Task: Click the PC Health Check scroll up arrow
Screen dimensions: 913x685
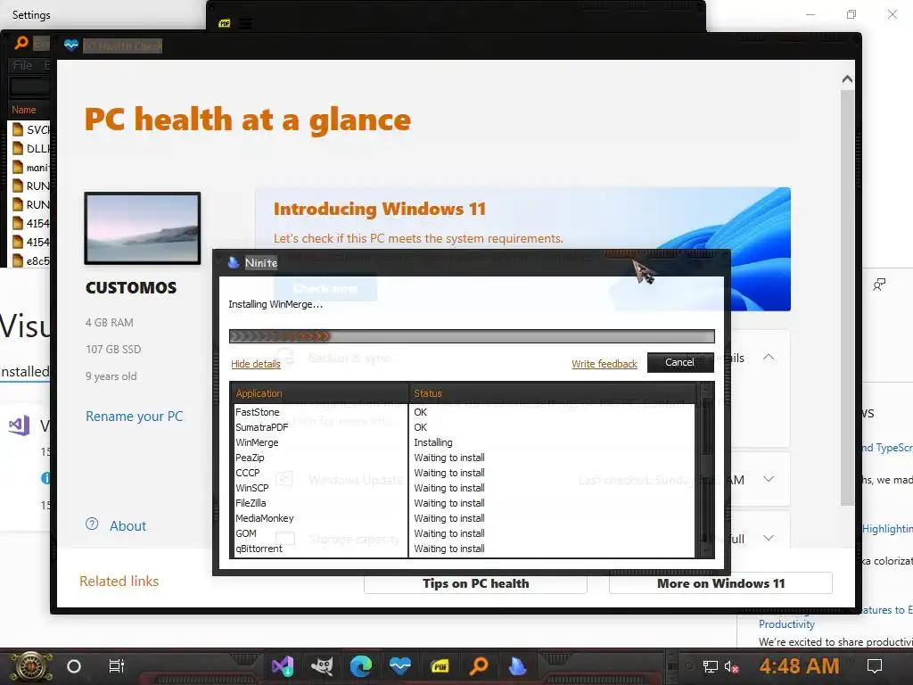Action: pos(847,79)
